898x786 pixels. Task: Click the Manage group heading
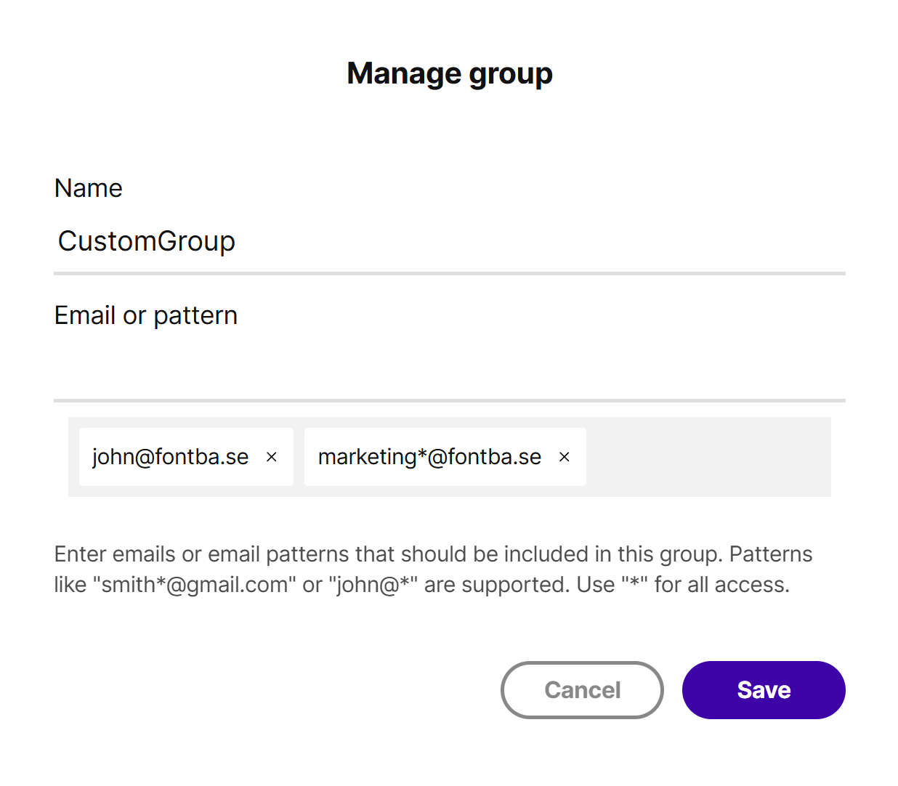[450, 74]
